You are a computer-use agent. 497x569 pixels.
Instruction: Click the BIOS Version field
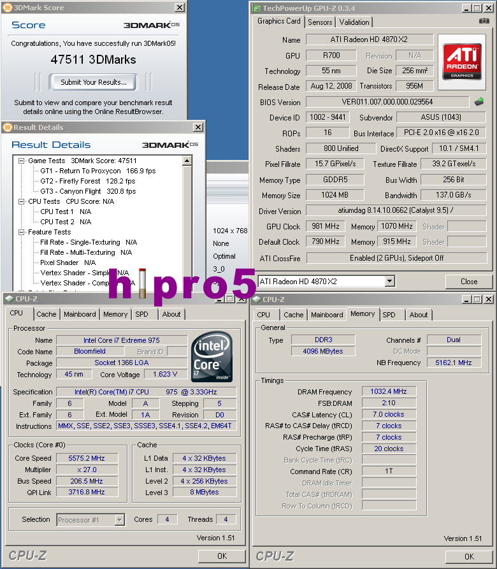387,101
